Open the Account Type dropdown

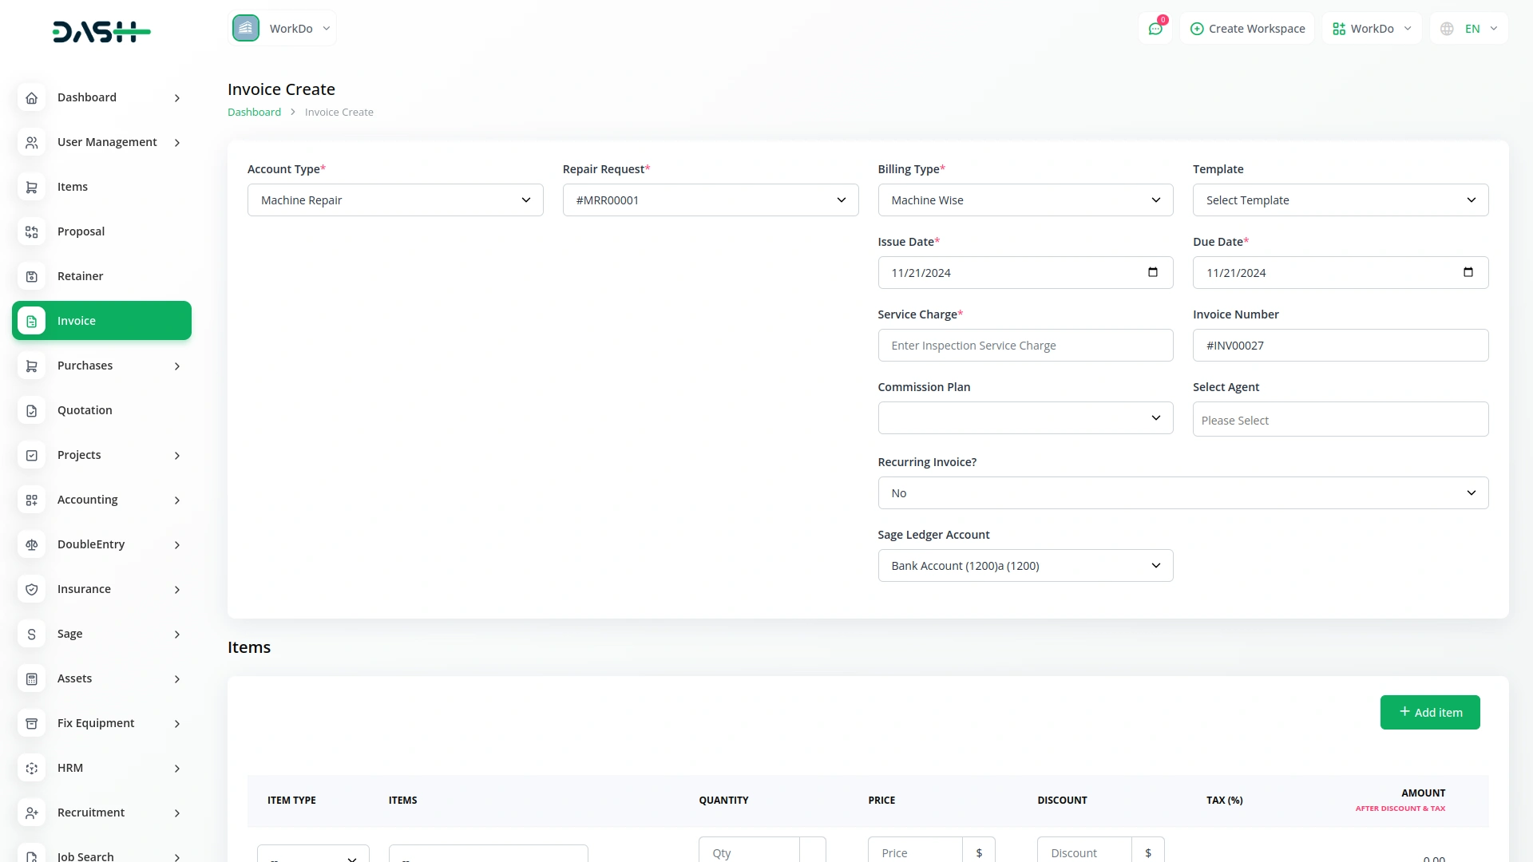[x=395, y=200]
